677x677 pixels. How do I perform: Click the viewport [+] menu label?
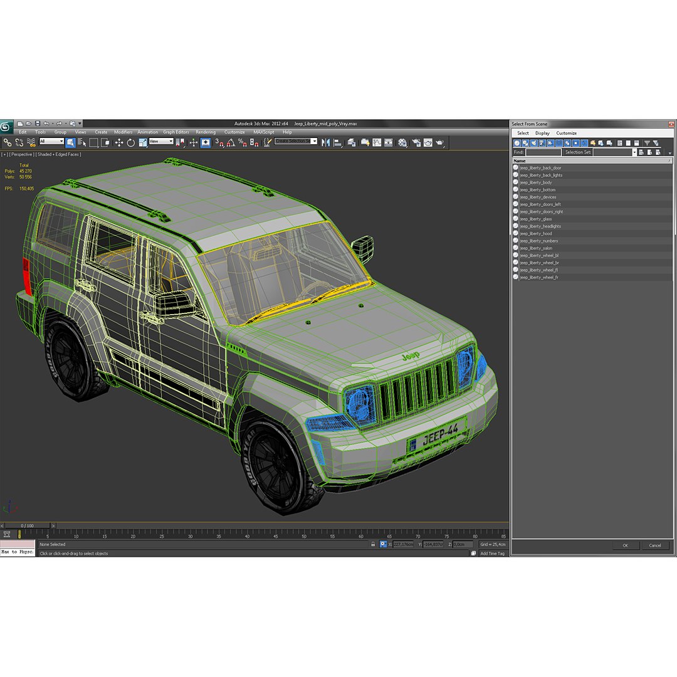(x=4, y=154)
